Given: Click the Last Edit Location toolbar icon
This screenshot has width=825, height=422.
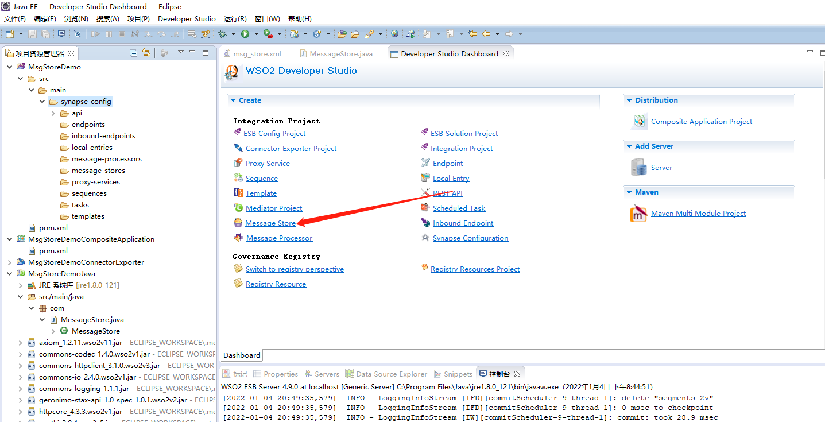Looking at the screenshot, I should click(472, 34).
